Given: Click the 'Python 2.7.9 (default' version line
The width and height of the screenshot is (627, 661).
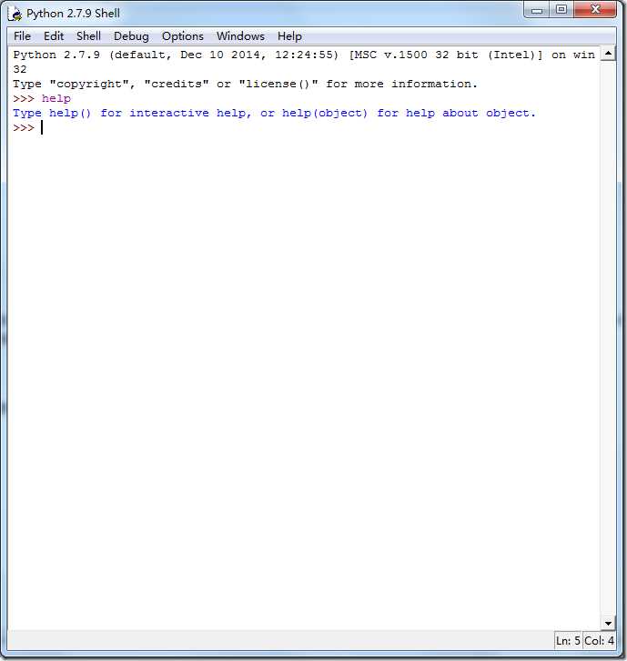Looking at the screenshot, I should (304, 55).
